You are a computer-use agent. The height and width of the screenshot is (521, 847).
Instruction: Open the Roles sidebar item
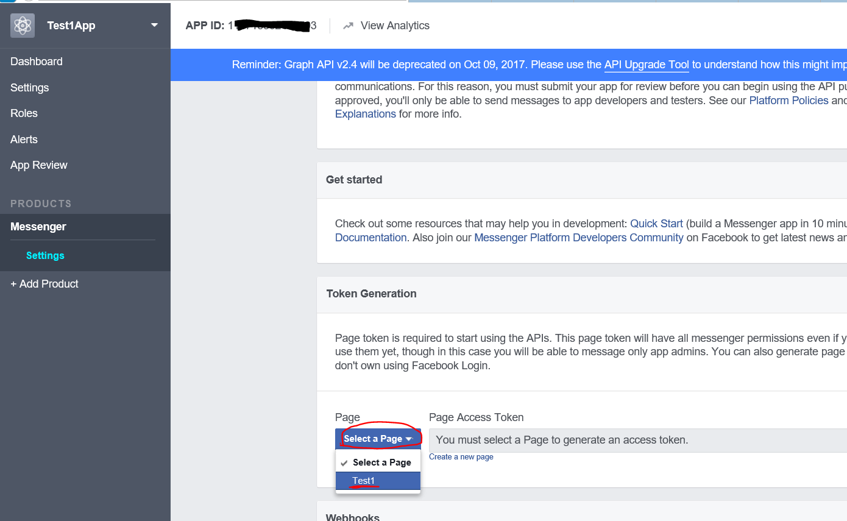[x=24, y=113]
